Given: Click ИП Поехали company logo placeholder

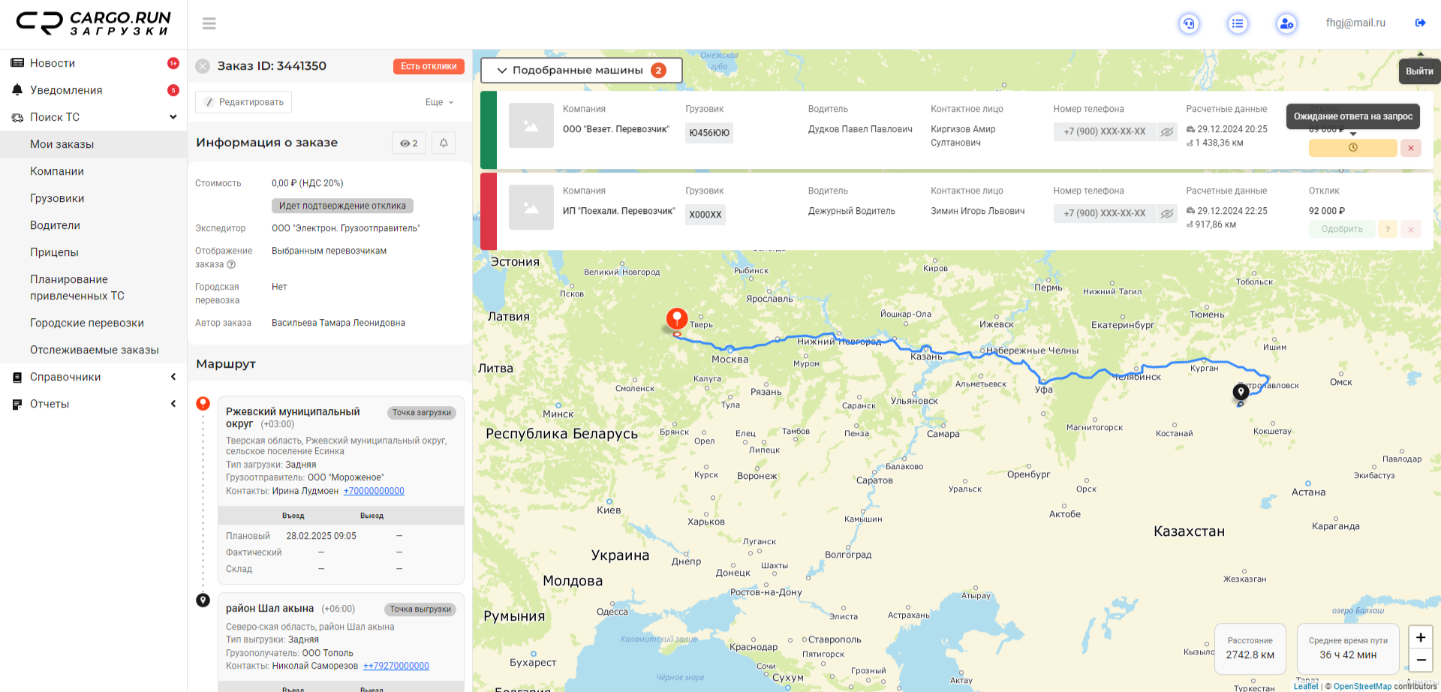Looking at the screenshot, I should (x=531, y=207).
